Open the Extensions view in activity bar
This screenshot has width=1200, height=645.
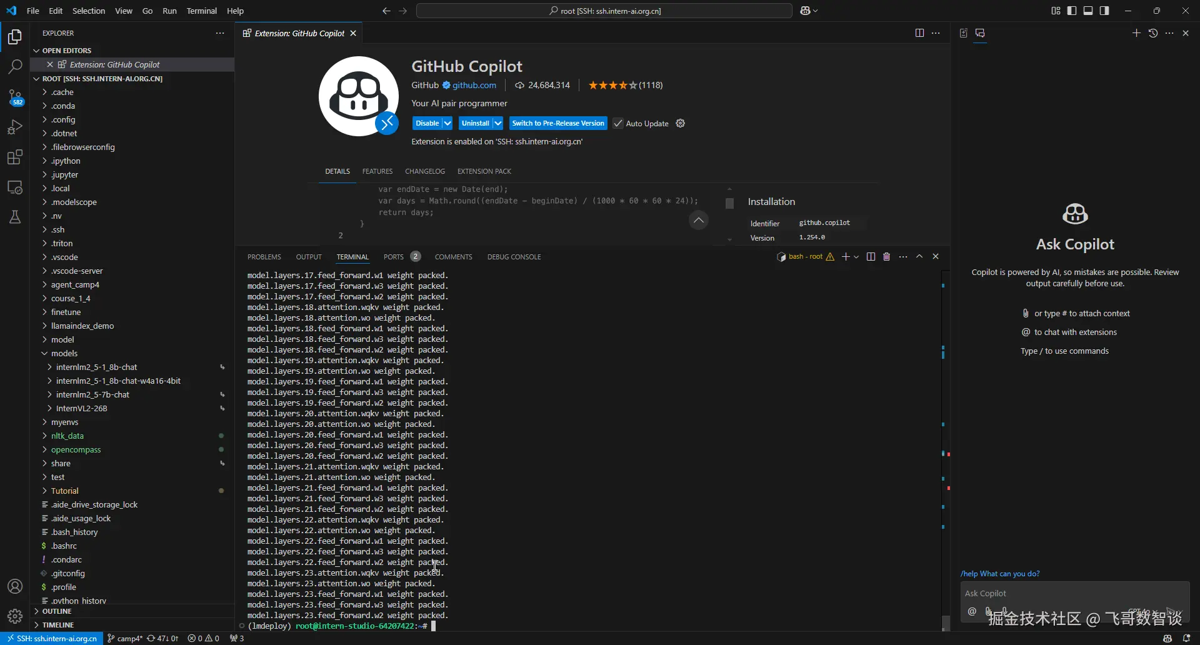click(x=15, y=157)
